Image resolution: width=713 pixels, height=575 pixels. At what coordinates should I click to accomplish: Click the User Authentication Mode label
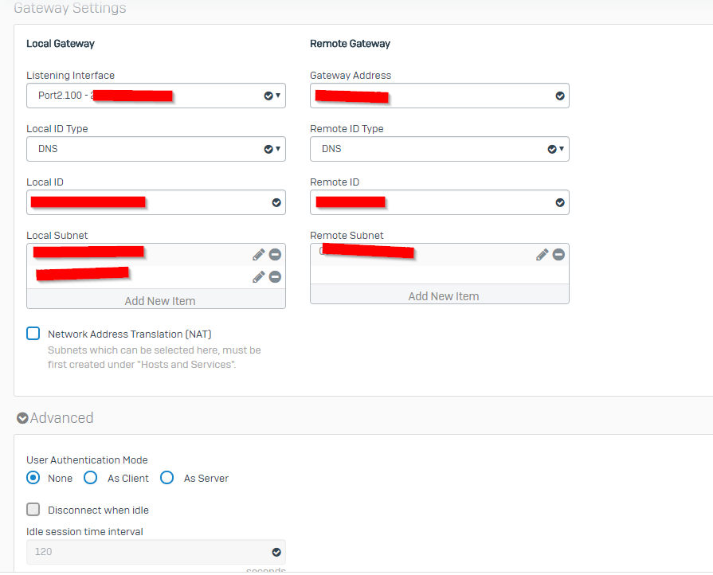tap(87, 460)
